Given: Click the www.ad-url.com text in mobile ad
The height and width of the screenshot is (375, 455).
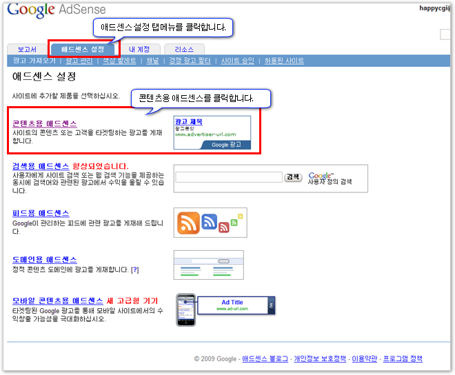Looking at the screenshot, I should (x=232, y=309).
